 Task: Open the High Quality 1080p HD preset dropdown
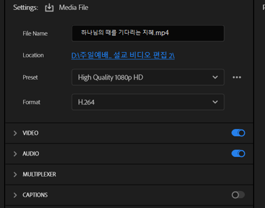click(x=148, y=77)
